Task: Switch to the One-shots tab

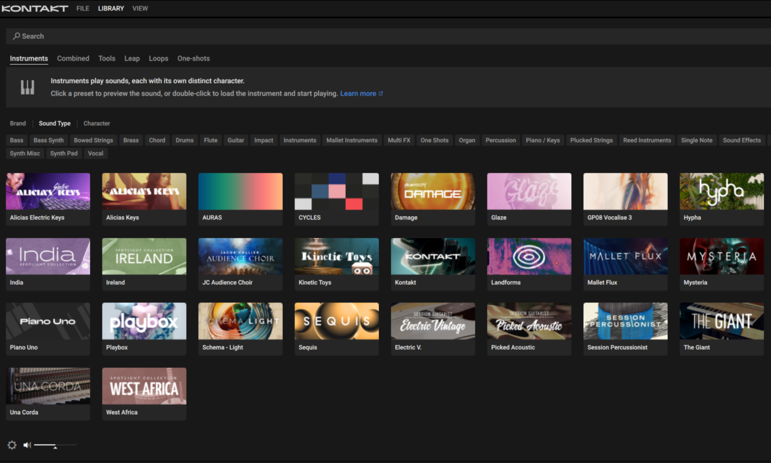Action: click(x=193, y=59)
